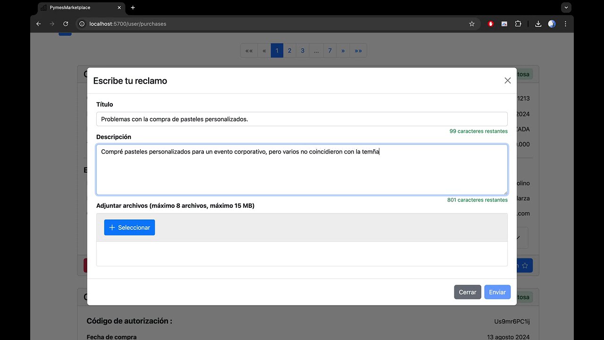The height and width of the screenshot is (340, 604).
Task: Click the '801 caracteres restantes' counter
Action: (x=478, y=200)
